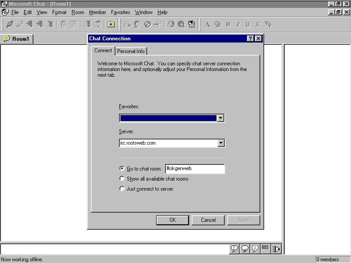Open the Help menu
The height and width of the screenshot is (263, 351).
tap(162, 12)
